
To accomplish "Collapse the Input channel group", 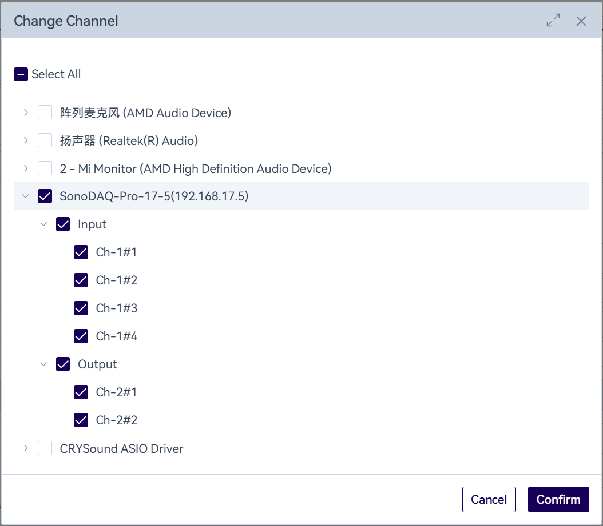I will tap(44, 224).
